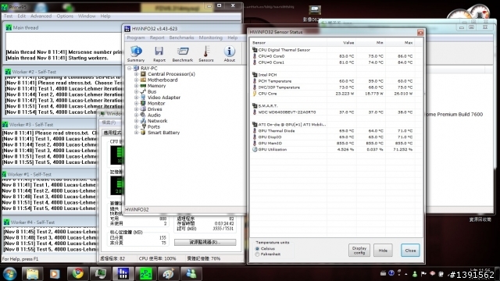Image resolution: width=500 pixels, height=281 pixels.
Task: Select the CPU#0 Core1 sensor row
Action: 334,62
